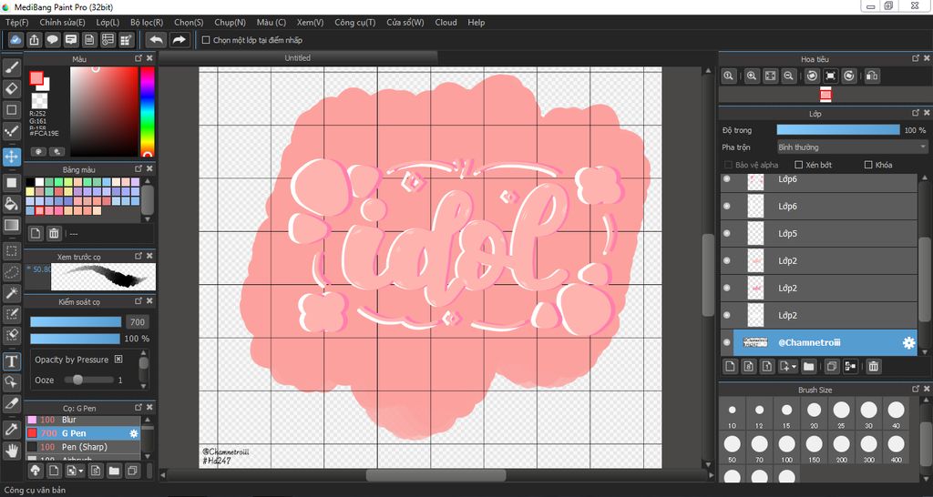The image size is (933, 497).
Task: Check the 'Khóa' lock checkbox
Action: pyautogui.click(x=868, y=165)
